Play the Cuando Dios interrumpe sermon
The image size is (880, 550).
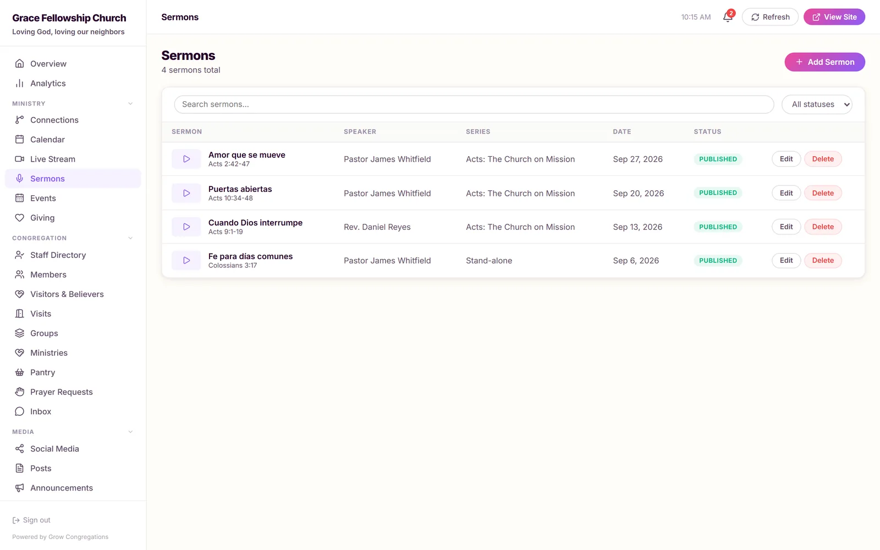click(x=186, y=227)
